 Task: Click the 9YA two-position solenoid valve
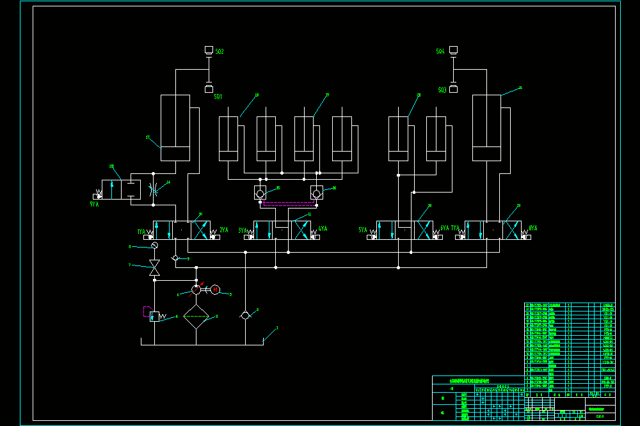(121, 190)
